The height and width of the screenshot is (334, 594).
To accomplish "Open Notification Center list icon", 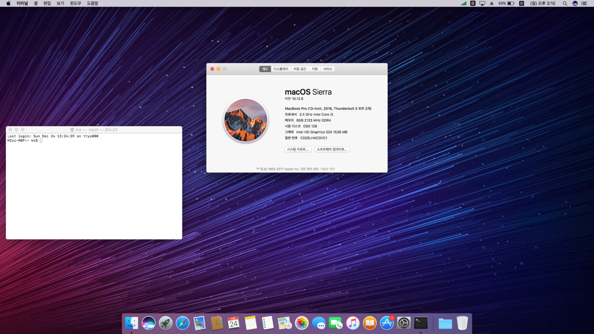I will click(585, 3).
